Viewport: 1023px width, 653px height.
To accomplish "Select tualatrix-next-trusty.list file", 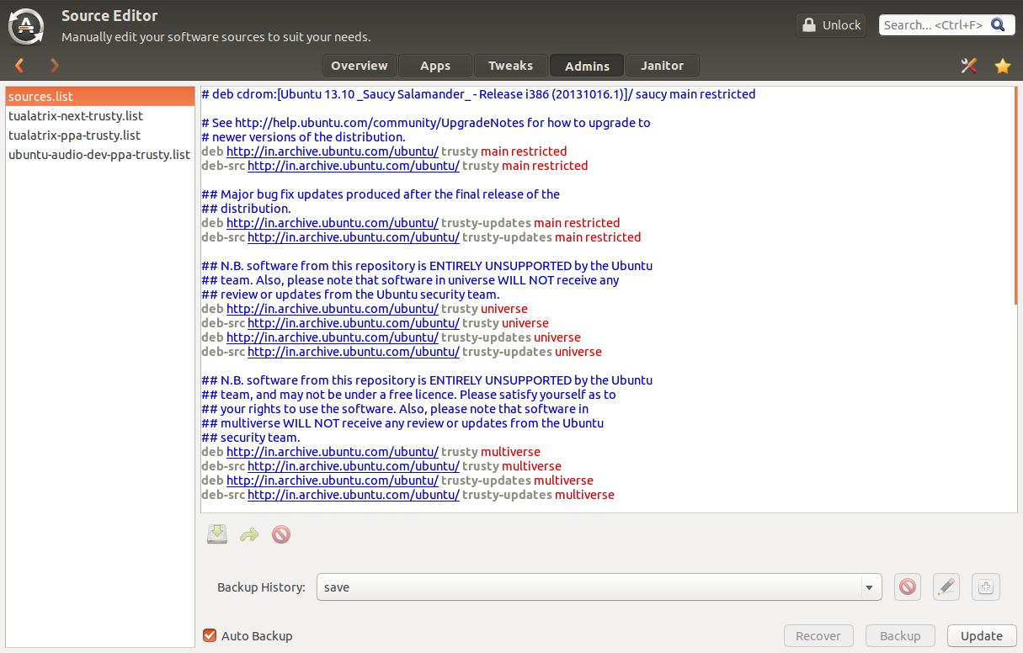I will (100, 116).
